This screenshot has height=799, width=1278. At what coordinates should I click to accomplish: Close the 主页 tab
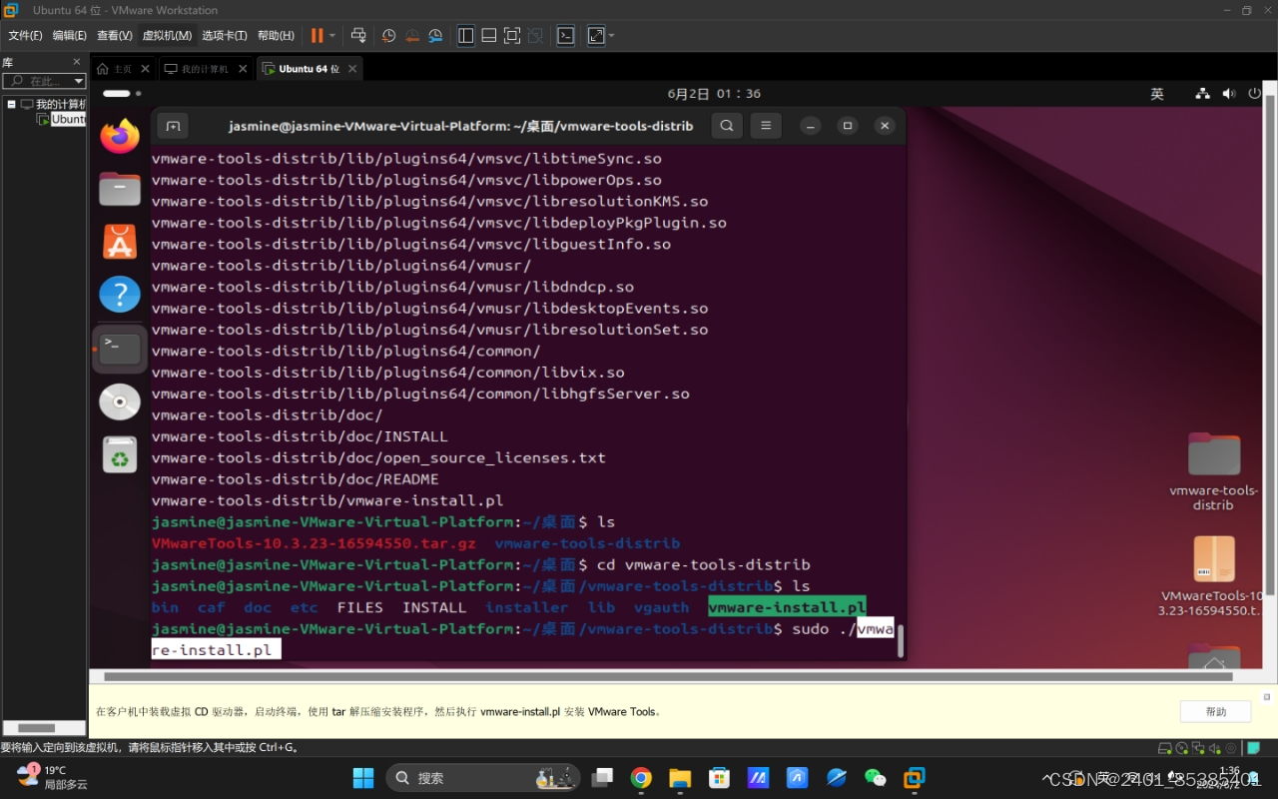coord(146,69)
